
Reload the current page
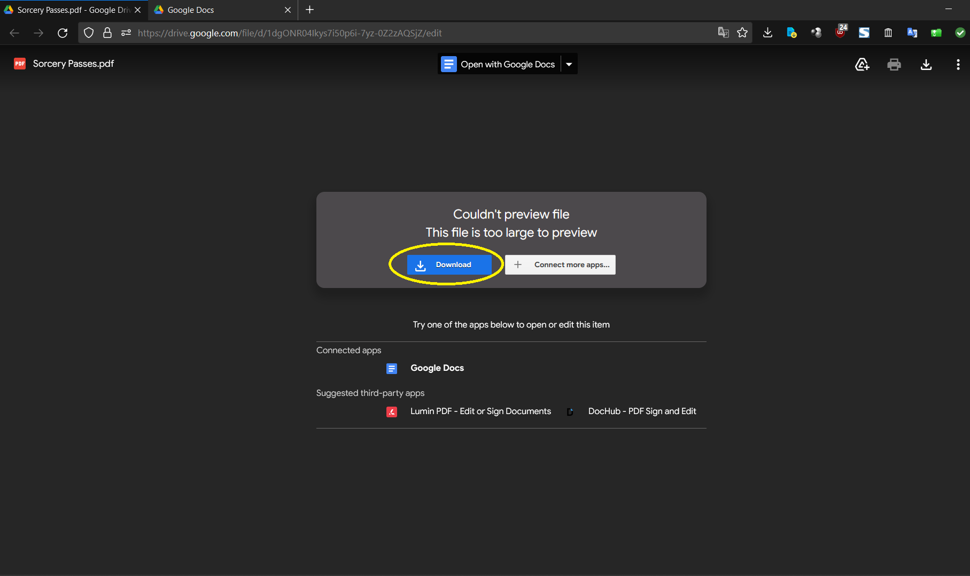(x=63, y=33)
